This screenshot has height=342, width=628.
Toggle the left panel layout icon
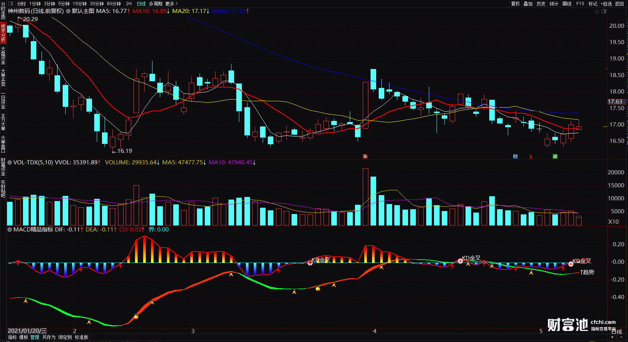pos(11,4)
